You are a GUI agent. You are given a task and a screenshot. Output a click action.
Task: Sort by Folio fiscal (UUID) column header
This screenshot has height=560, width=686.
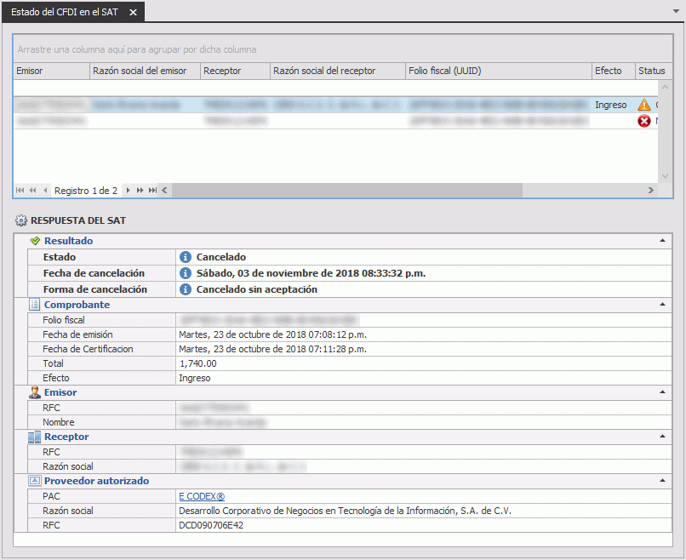tap(498, 71)
